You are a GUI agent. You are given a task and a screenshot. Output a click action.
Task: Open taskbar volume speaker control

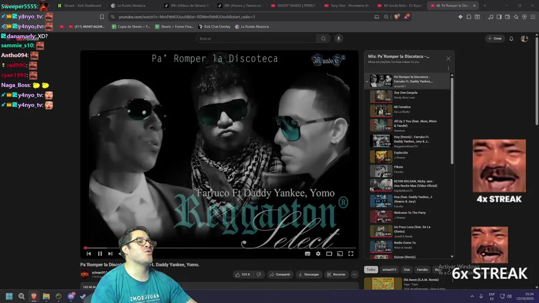[x=510, y=296]
